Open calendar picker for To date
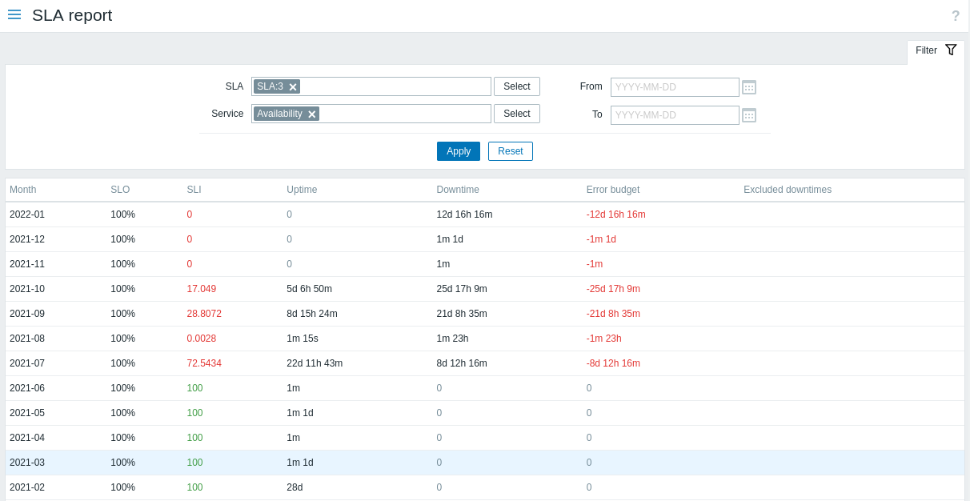The height and width of the screenshot is (501, 970). coord(749,115)
